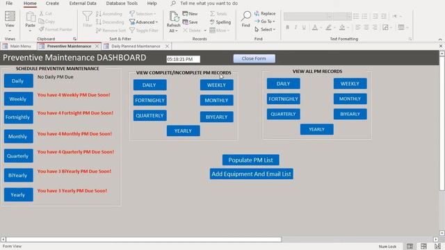Screen dimensions: 445x250
Task: Close the Daily Planned Maintenance tab
Action: pyautogui.click(x=167, y=47)
